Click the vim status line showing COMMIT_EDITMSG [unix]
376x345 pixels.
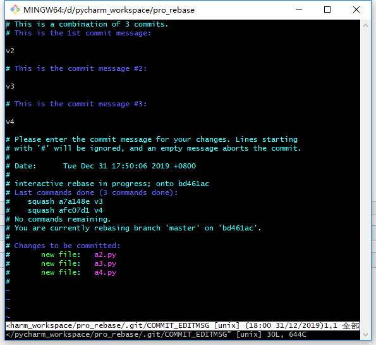(183, 326)
